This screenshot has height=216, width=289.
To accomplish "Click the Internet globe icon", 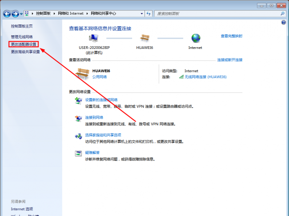I will (196, 38).
